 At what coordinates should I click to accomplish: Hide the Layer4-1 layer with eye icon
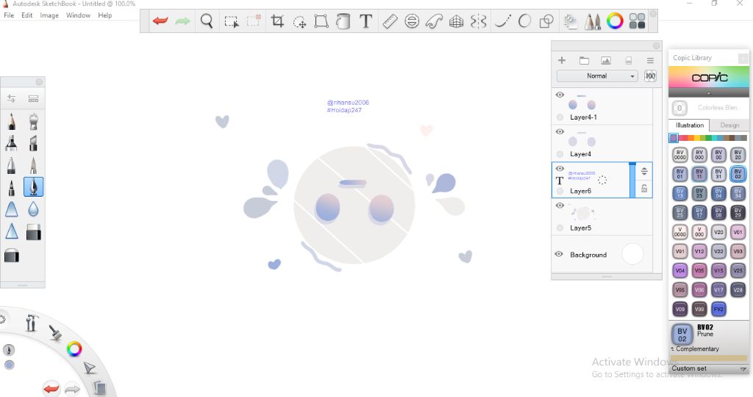(560, 95)
